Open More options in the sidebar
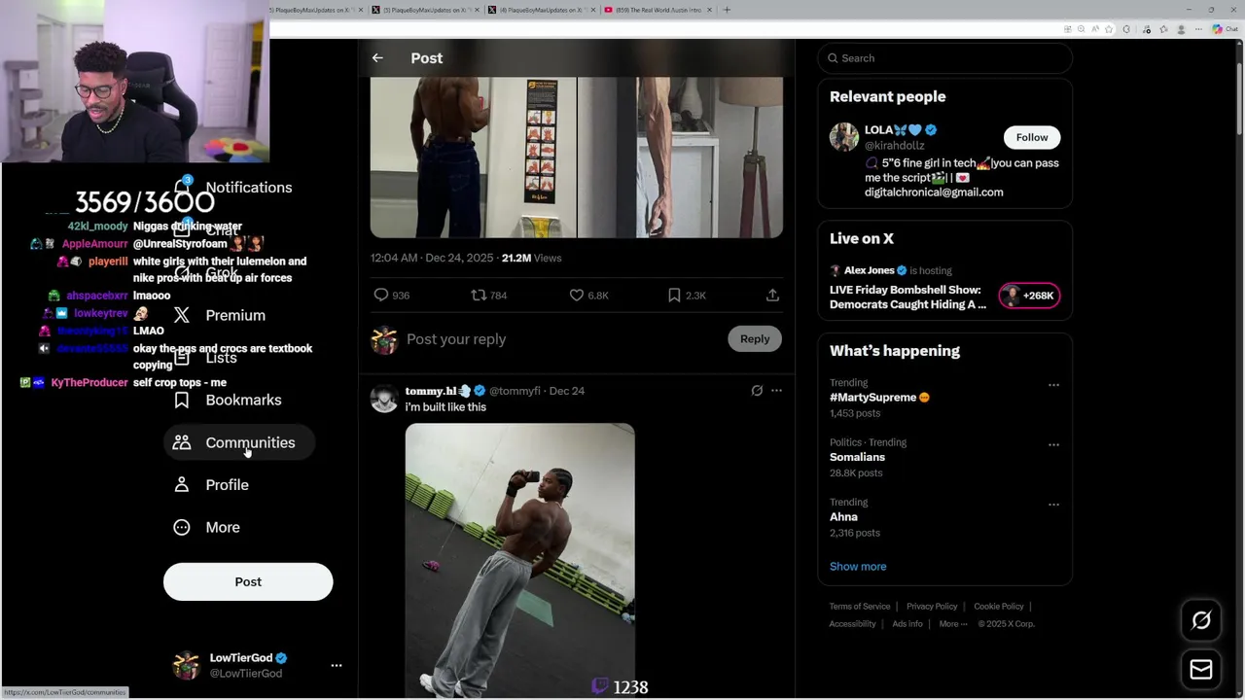 tap(206, 527)
